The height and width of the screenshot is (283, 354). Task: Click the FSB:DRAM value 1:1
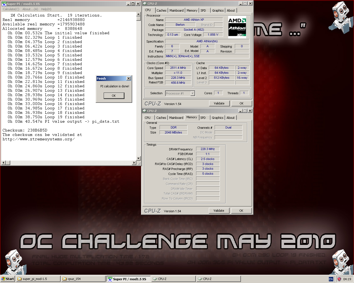pos(208,154)
